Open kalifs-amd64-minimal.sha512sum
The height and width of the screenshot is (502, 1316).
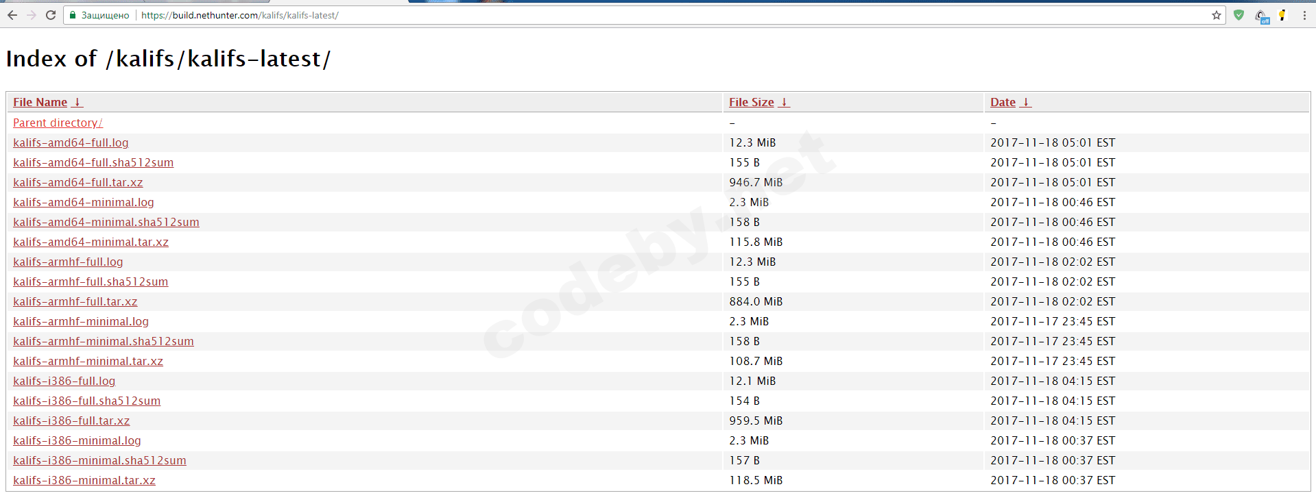click(x=106, y=222)
